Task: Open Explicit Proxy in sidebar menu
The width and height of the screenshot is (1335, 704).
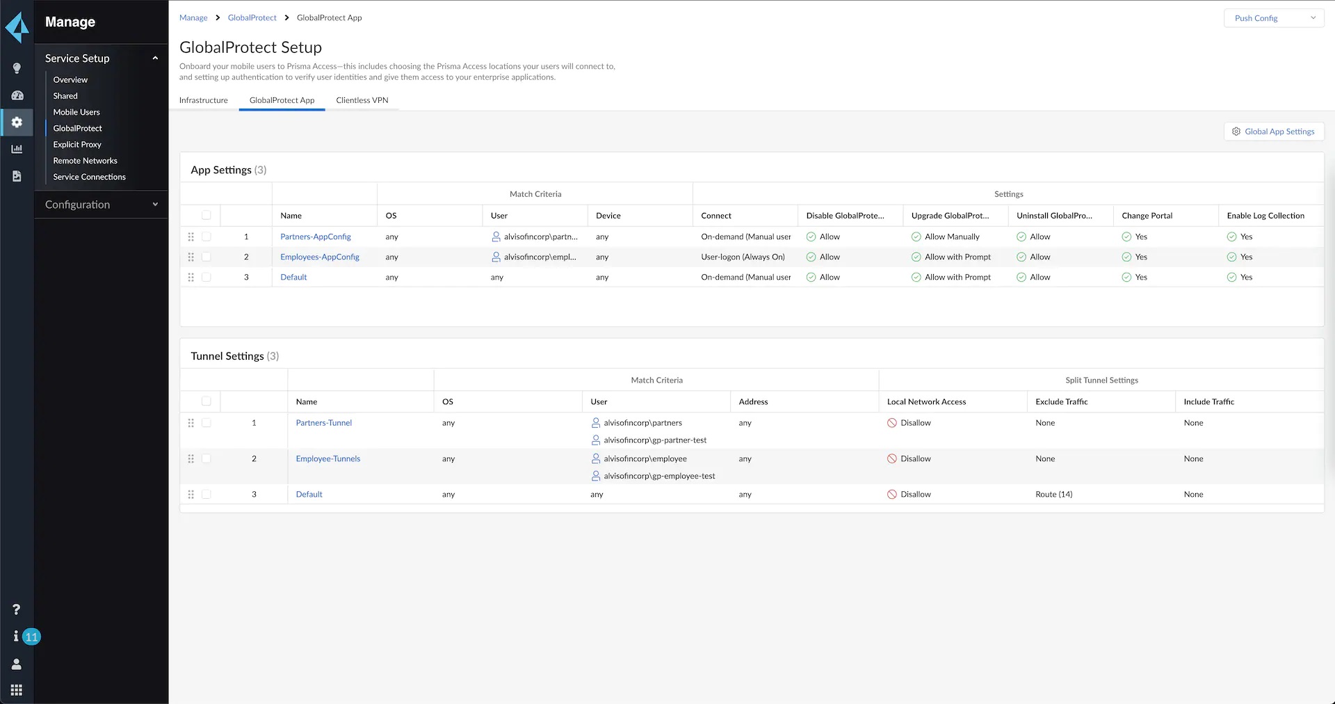Action: (77, 145)
